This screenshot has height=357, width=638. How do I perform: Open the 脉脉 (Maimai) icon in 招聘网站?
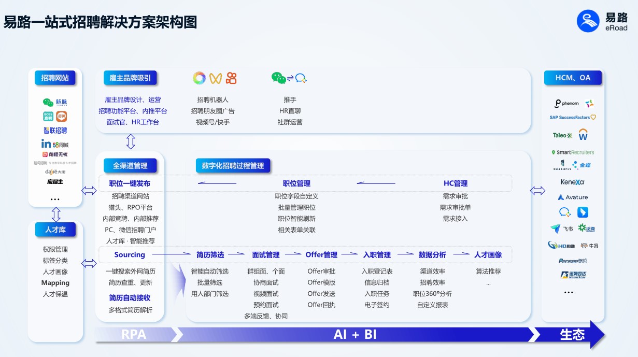pos(55,102)
